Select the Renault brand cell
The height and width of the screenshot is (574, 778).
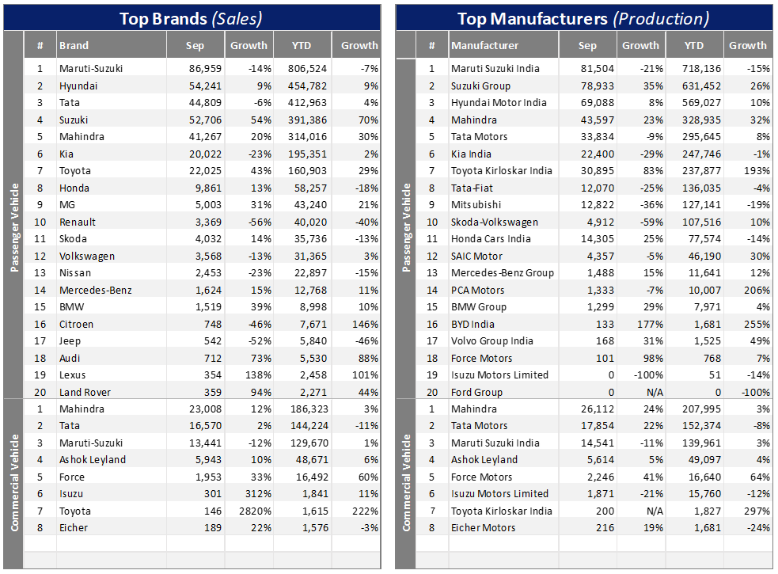(x=78, y=222)
